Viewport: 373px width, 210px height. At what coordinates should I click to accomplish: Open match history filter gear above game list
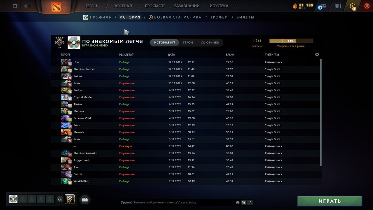coord(317,55)
